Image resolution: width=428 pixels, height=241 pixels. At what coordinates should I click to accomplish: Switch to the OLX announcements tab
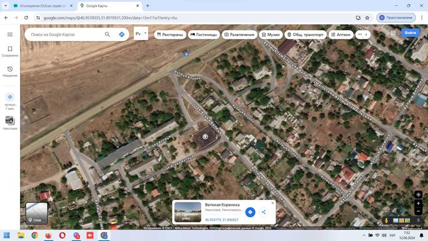(x=43, y=5)
